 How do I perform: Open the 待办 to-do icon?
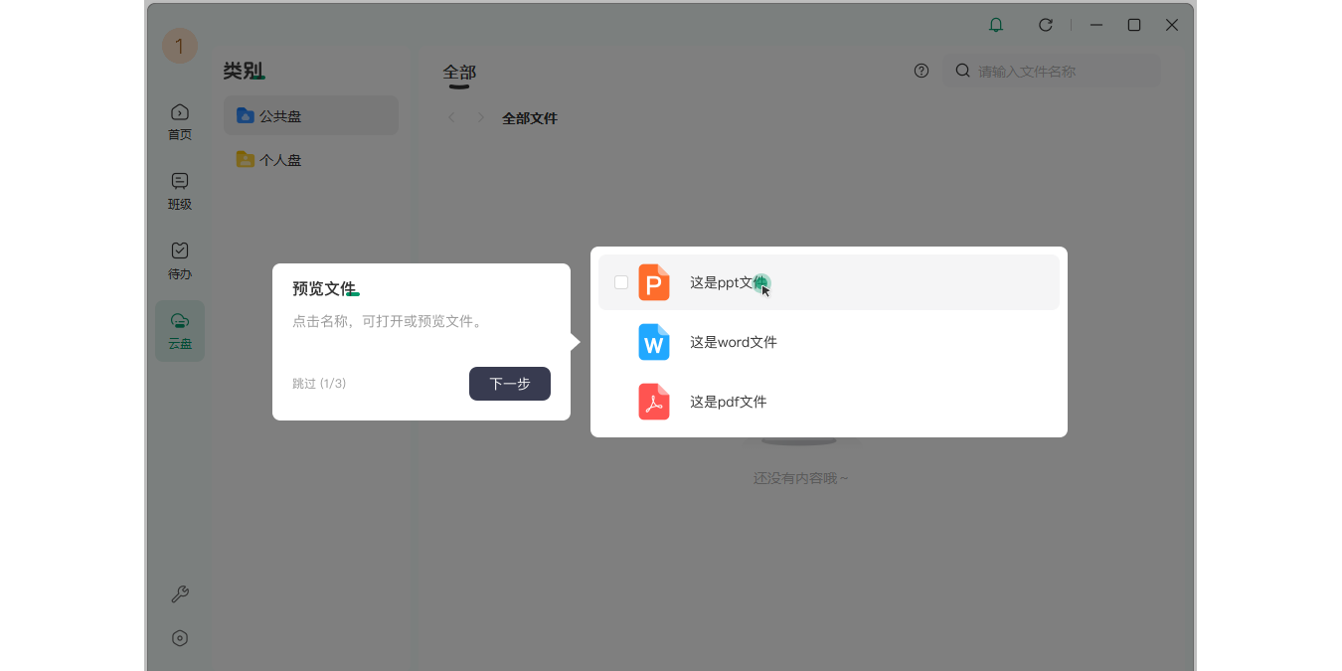click(x=180, y=260)
